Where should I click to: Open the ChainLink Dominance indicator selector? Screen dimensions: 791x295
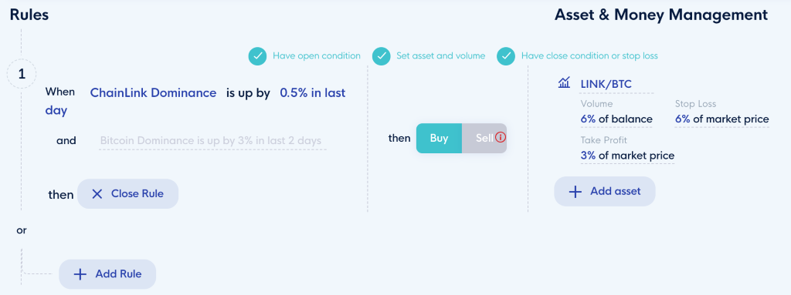154,92
